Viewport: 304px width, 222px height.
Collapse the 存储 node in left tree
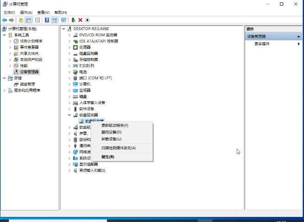pyautogui.click(x=4, y=78)
